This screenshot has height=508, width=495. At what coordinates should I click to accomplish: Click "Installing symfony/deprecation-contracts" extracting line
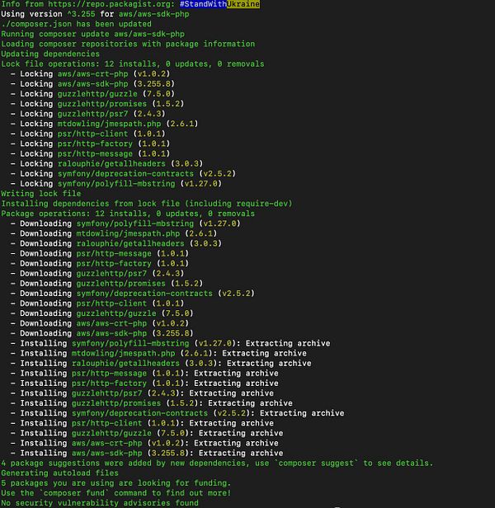pyautogui.click(x=177, y=413)
